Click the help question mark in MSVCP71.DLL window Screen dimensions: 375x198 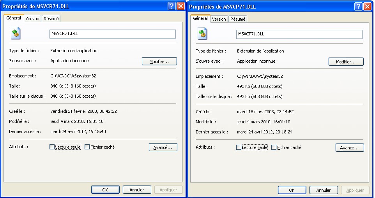358,6
